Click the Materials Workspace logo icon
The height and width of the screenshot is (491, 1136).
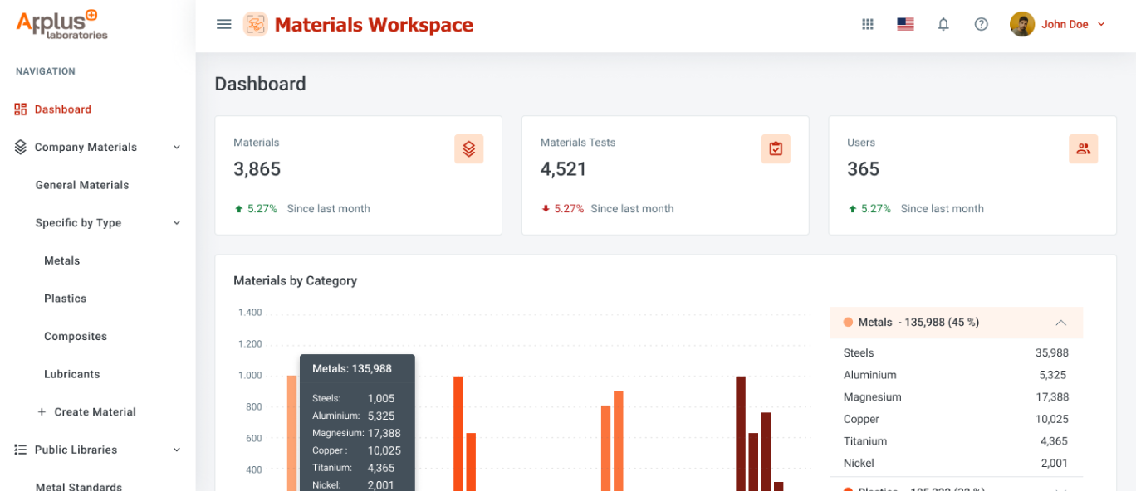coord(255,24)
